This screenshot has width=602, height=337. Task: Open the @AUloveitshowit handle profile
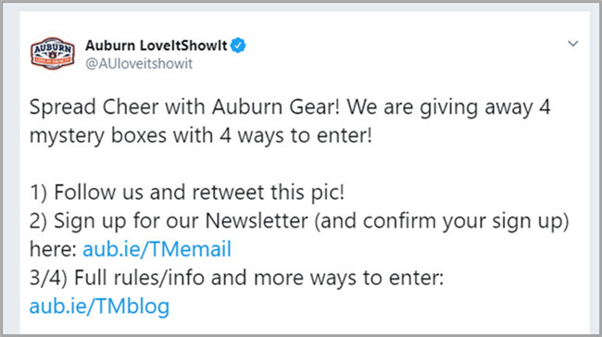(139, 64)
